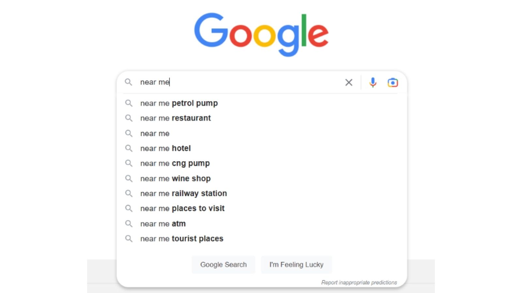Open Report inappropriate predictions link

[359, 282]
